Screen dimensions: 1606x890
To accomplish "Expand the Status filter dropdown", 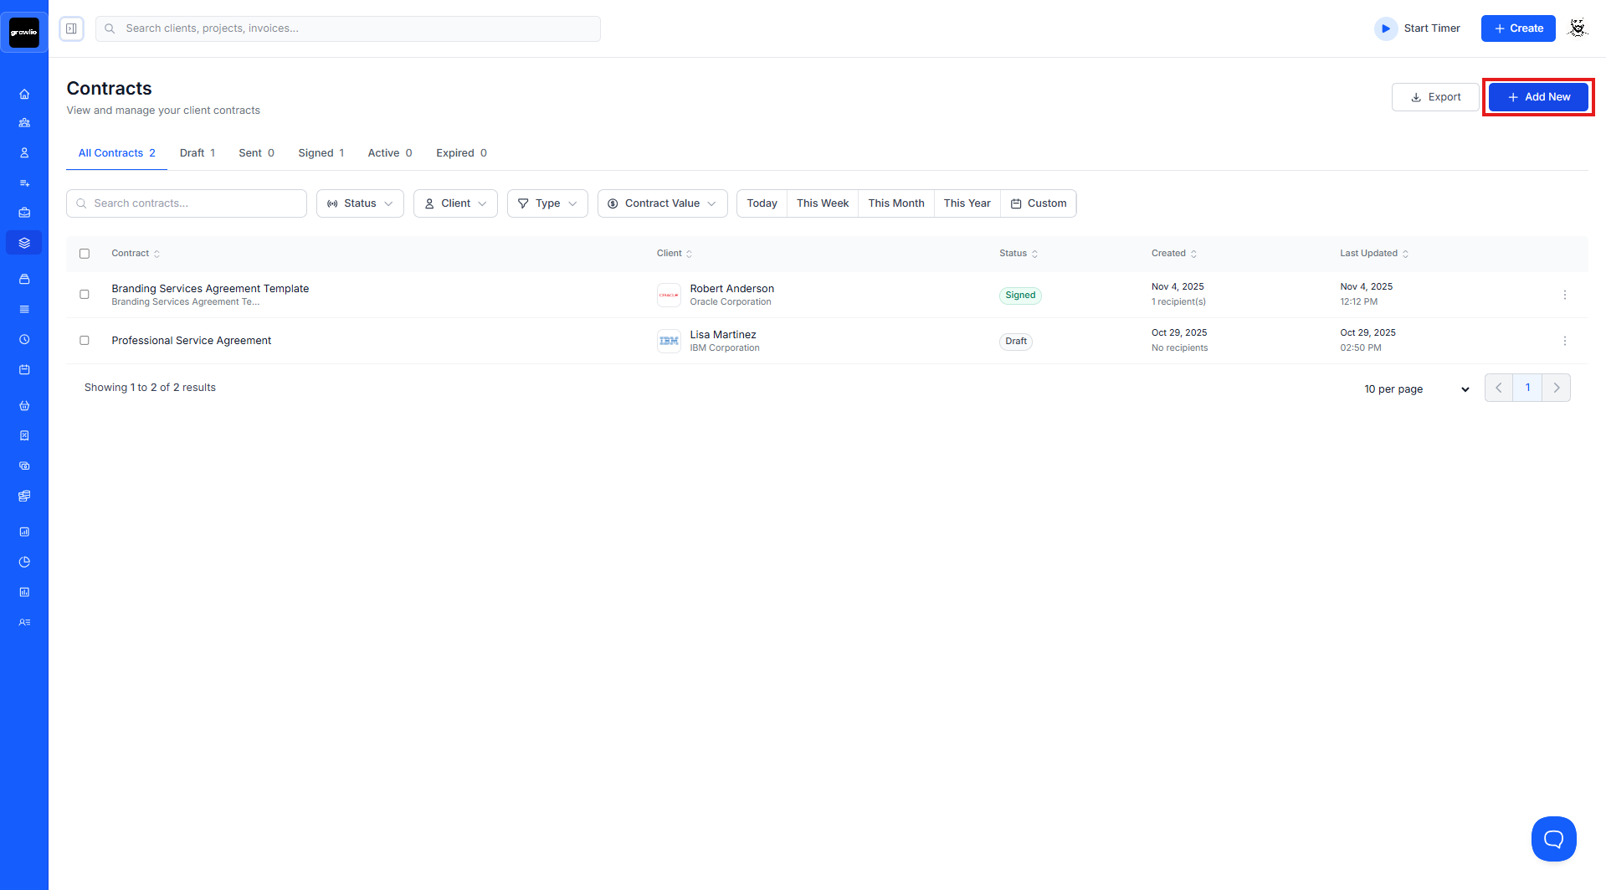I will (x=360, y=203).
